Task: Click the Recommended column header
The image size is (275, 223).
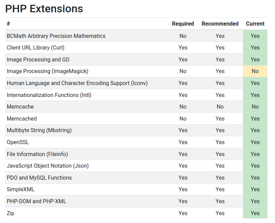Action: point(220,24)
